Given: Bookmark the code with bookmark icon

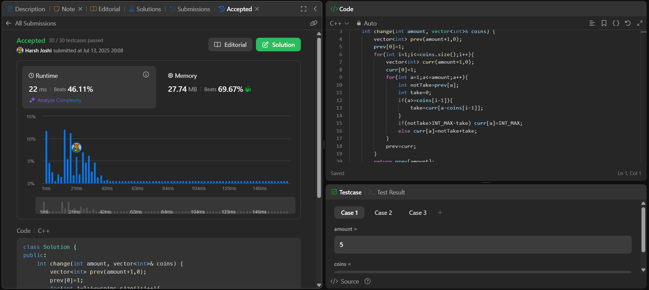Looking at the screenshot, I should tap(604, 23).
